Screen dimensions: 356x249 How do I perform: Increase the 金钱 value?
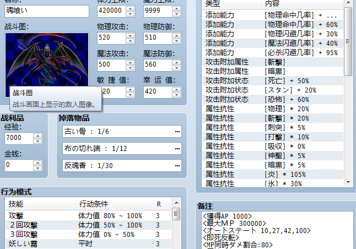tap(37, 163)
